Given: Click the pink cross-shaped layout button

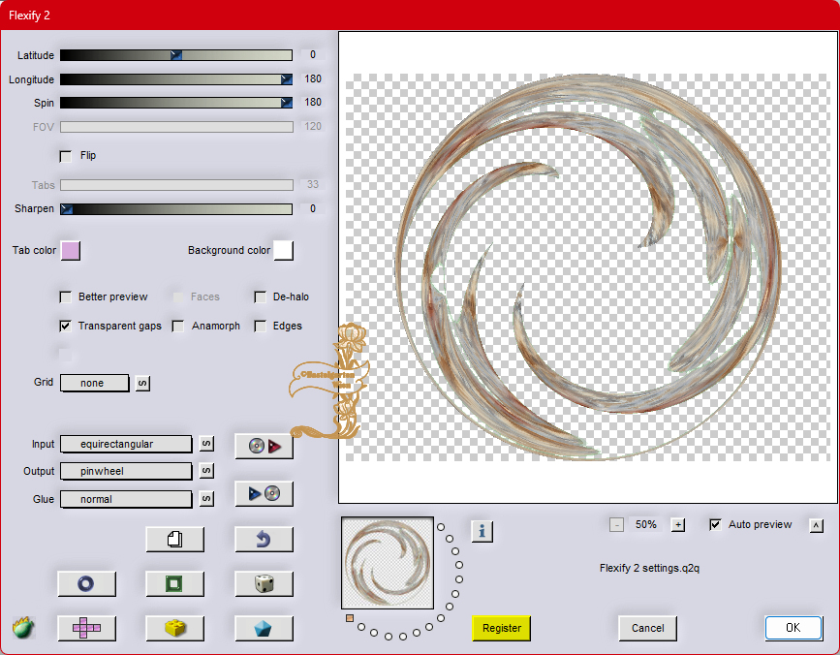Looking at the screenshot, I should coord(86,628).
